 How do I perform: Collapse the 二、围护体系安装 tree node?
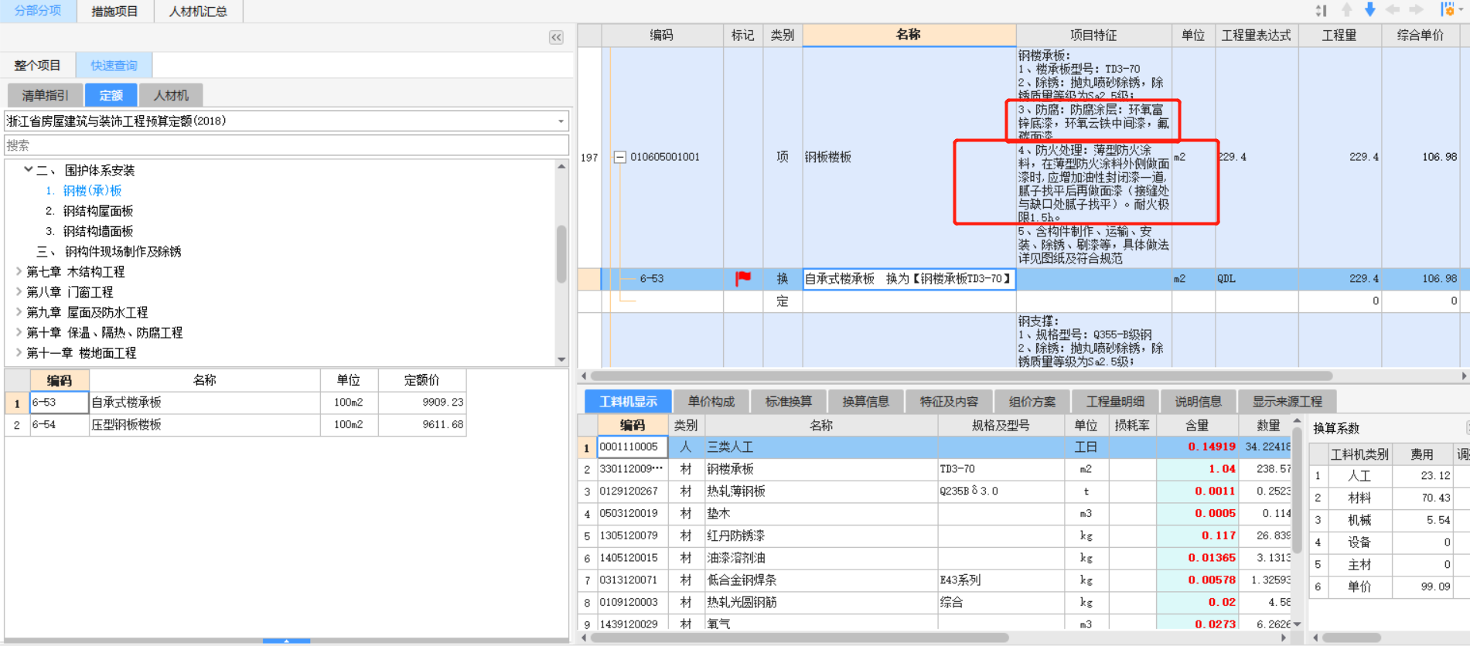click(29, 169)
